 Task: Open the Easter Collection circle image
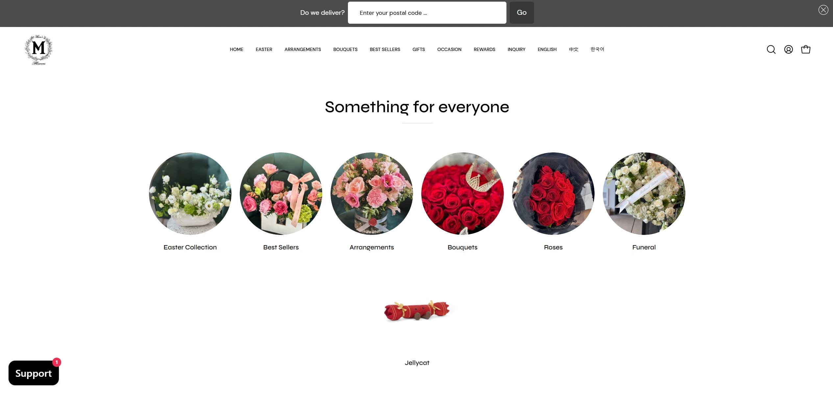click(x=190, y=193)
